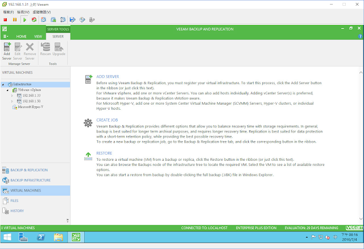The image size is (364, 249).
Task: Open the 檔案(F) menu
Action: click(x=9, y=12)
